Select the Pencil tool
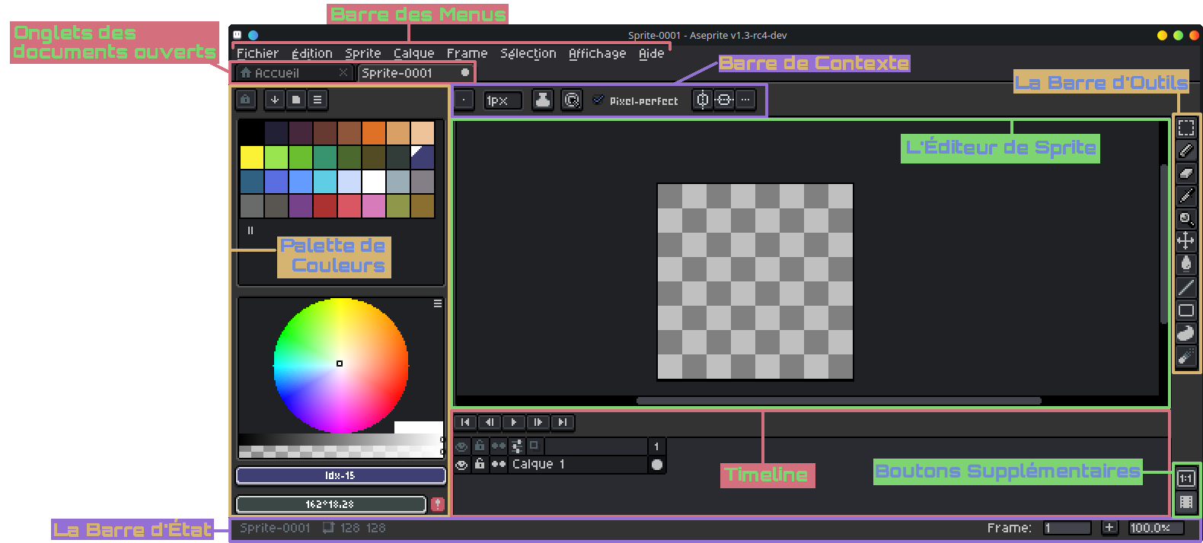The height and width of the screenshot is (543, 1203). 1185,151
